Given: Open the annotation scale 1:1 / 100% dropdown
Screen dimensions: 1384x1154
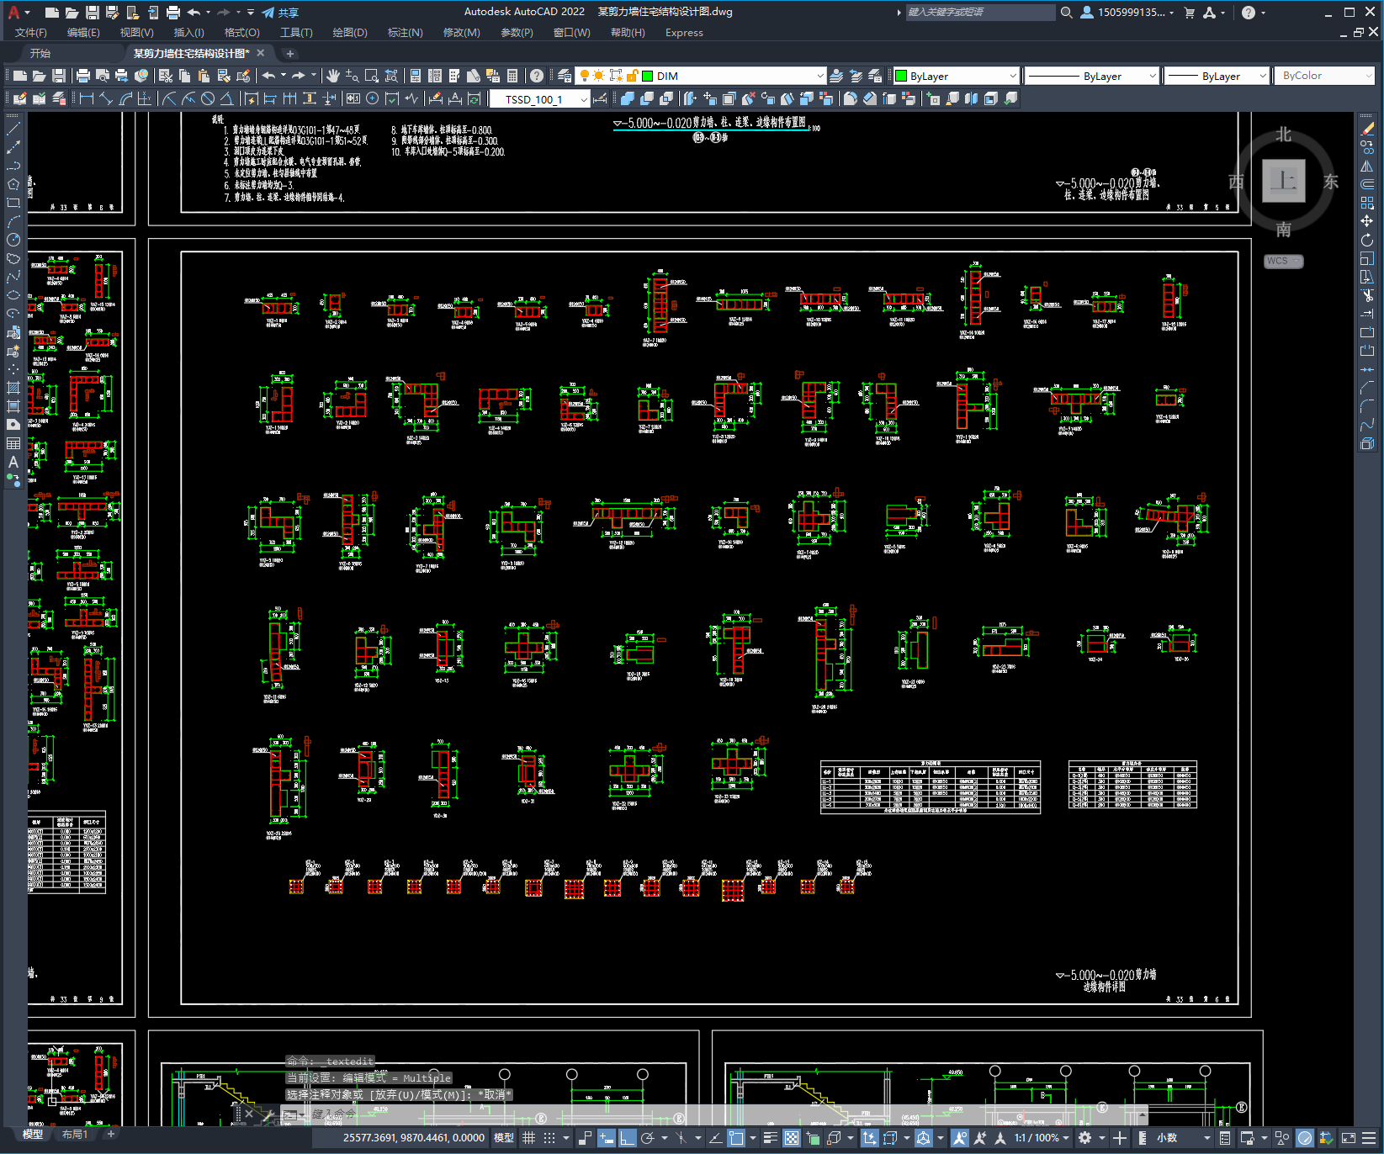Looking at the screenshot, I should pyautogui.click(x=1042, y=1137).
